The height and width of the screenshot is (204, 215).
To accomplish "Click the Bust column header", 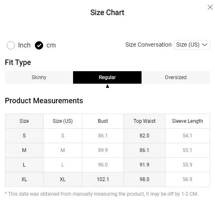I will pyautogui.click(x=103, y=121).
